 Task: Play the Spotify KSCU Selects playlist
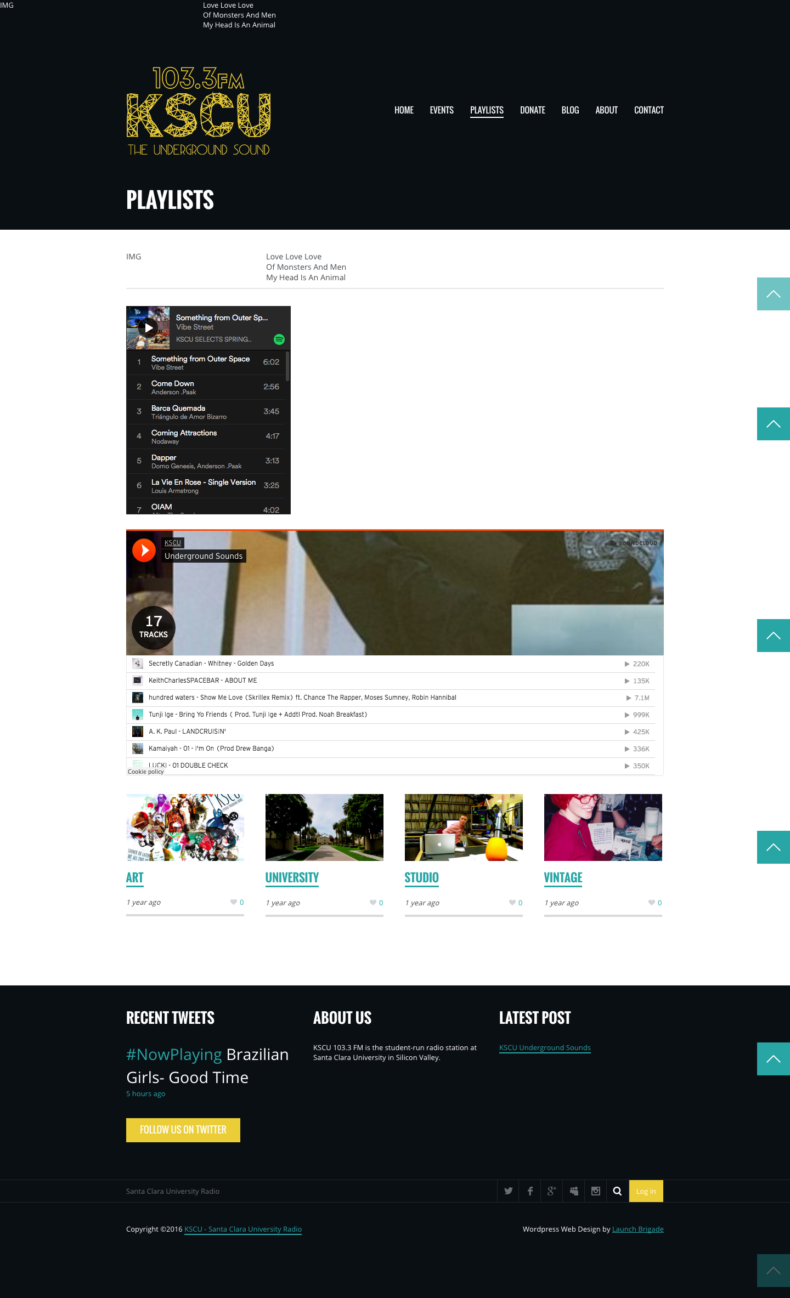[148, 328]
